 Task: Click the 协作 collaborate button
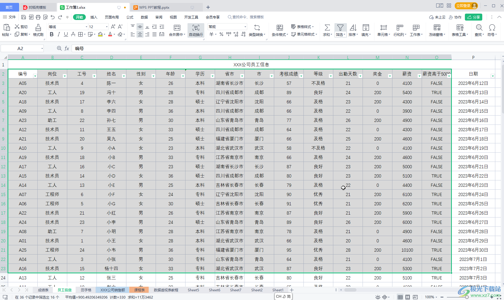click(x=455, y=17)
